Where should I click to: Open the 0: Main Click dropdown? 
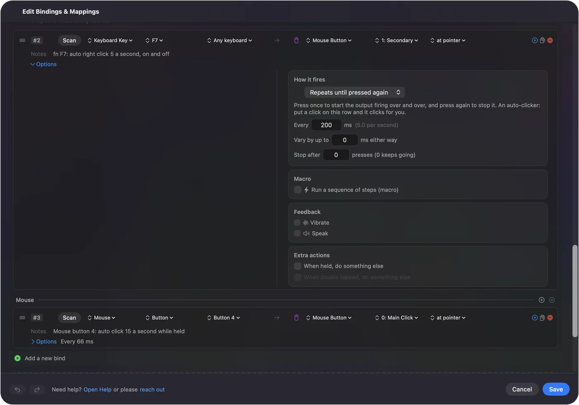tap(397, 318)
